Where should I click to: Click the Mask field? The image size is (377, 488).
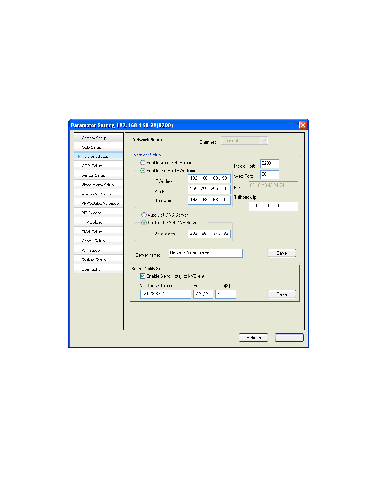click(x=209, y=189)
